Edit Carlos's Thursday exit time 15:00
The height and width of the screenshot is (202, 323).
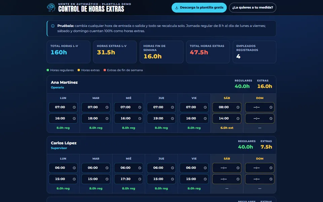click(161, 179)
